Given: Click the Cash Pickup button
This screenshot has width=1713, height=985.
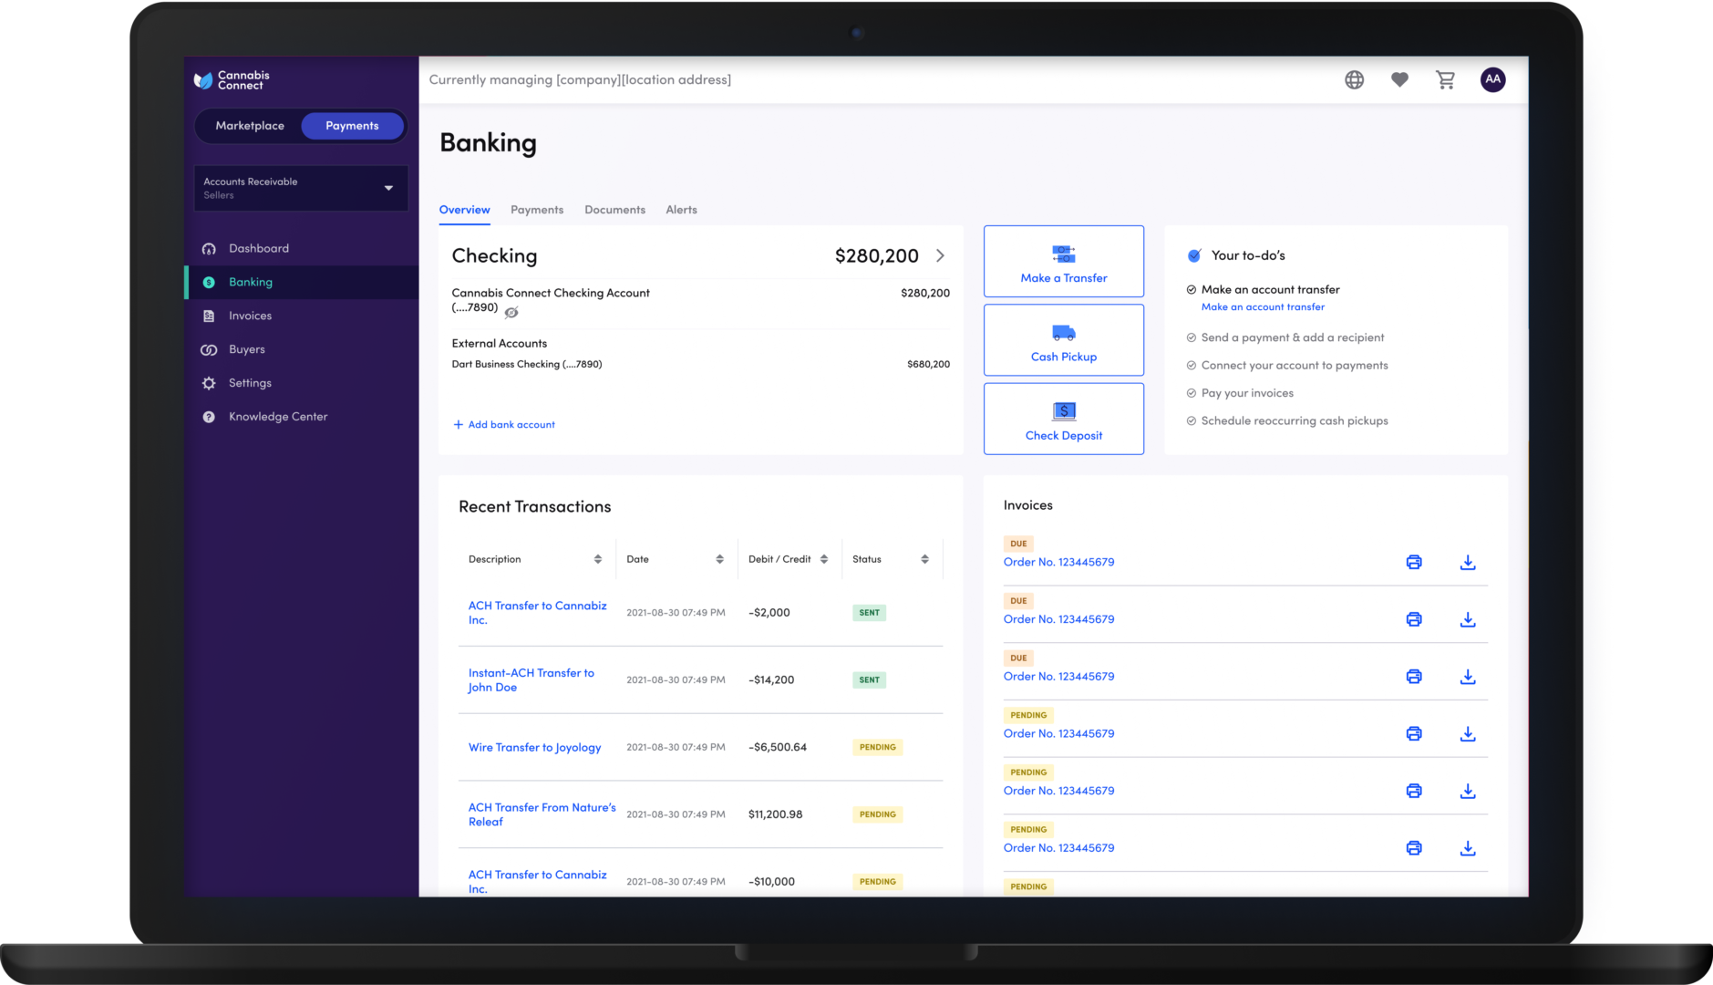Looking at the screenshot, I should click(1064, 340).
